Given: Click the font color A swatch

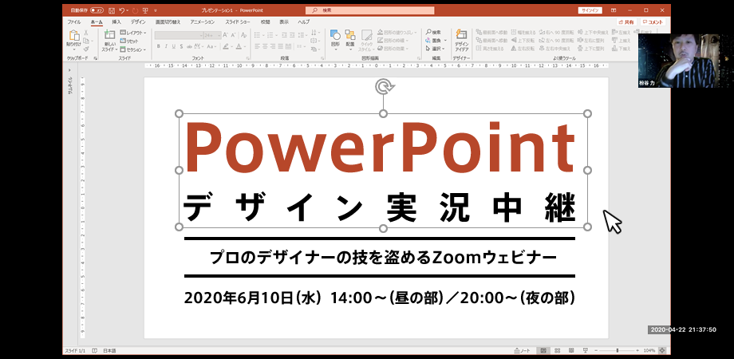Looking at the screenshot, I should click(x=239, y=46).
